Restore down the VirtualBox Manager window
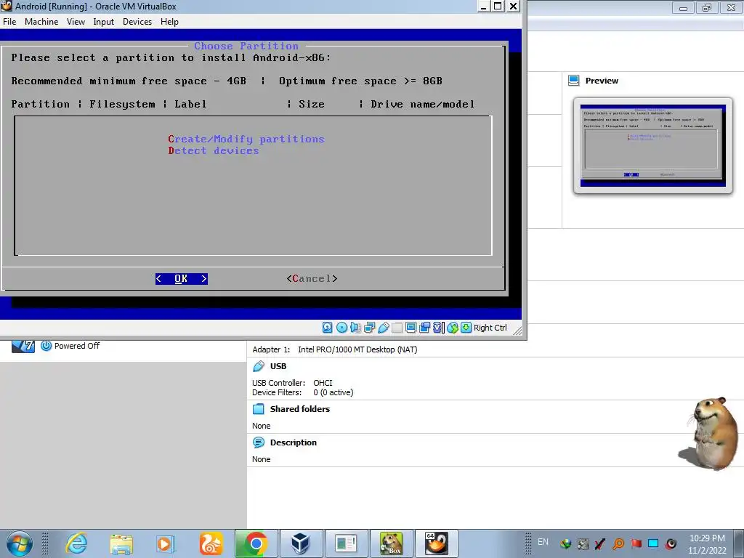Viewport: 744px width, 558px height. [707, 7]
